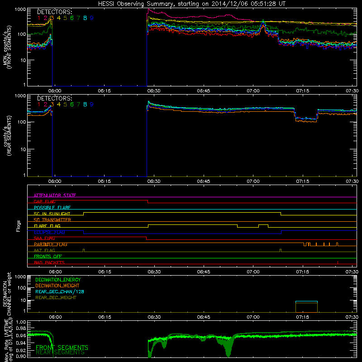Screen dimensions: 362x362
Task: Click the "BAD PACKETS" flag label
Action: tap(49, 262)
